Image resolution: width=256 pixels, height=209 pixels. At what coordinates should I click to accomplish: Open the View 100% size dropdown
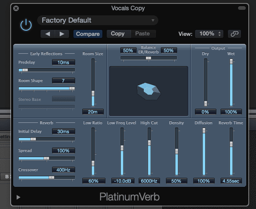(209, 34)
